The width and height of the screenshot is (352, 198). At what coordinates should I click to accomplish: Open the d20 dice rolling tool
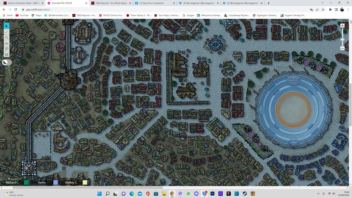pos(6,49)
